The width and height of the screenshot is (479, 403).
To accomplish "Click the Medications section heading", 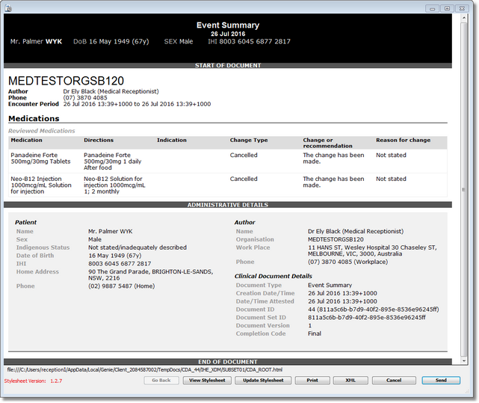I will coord(34,118).
